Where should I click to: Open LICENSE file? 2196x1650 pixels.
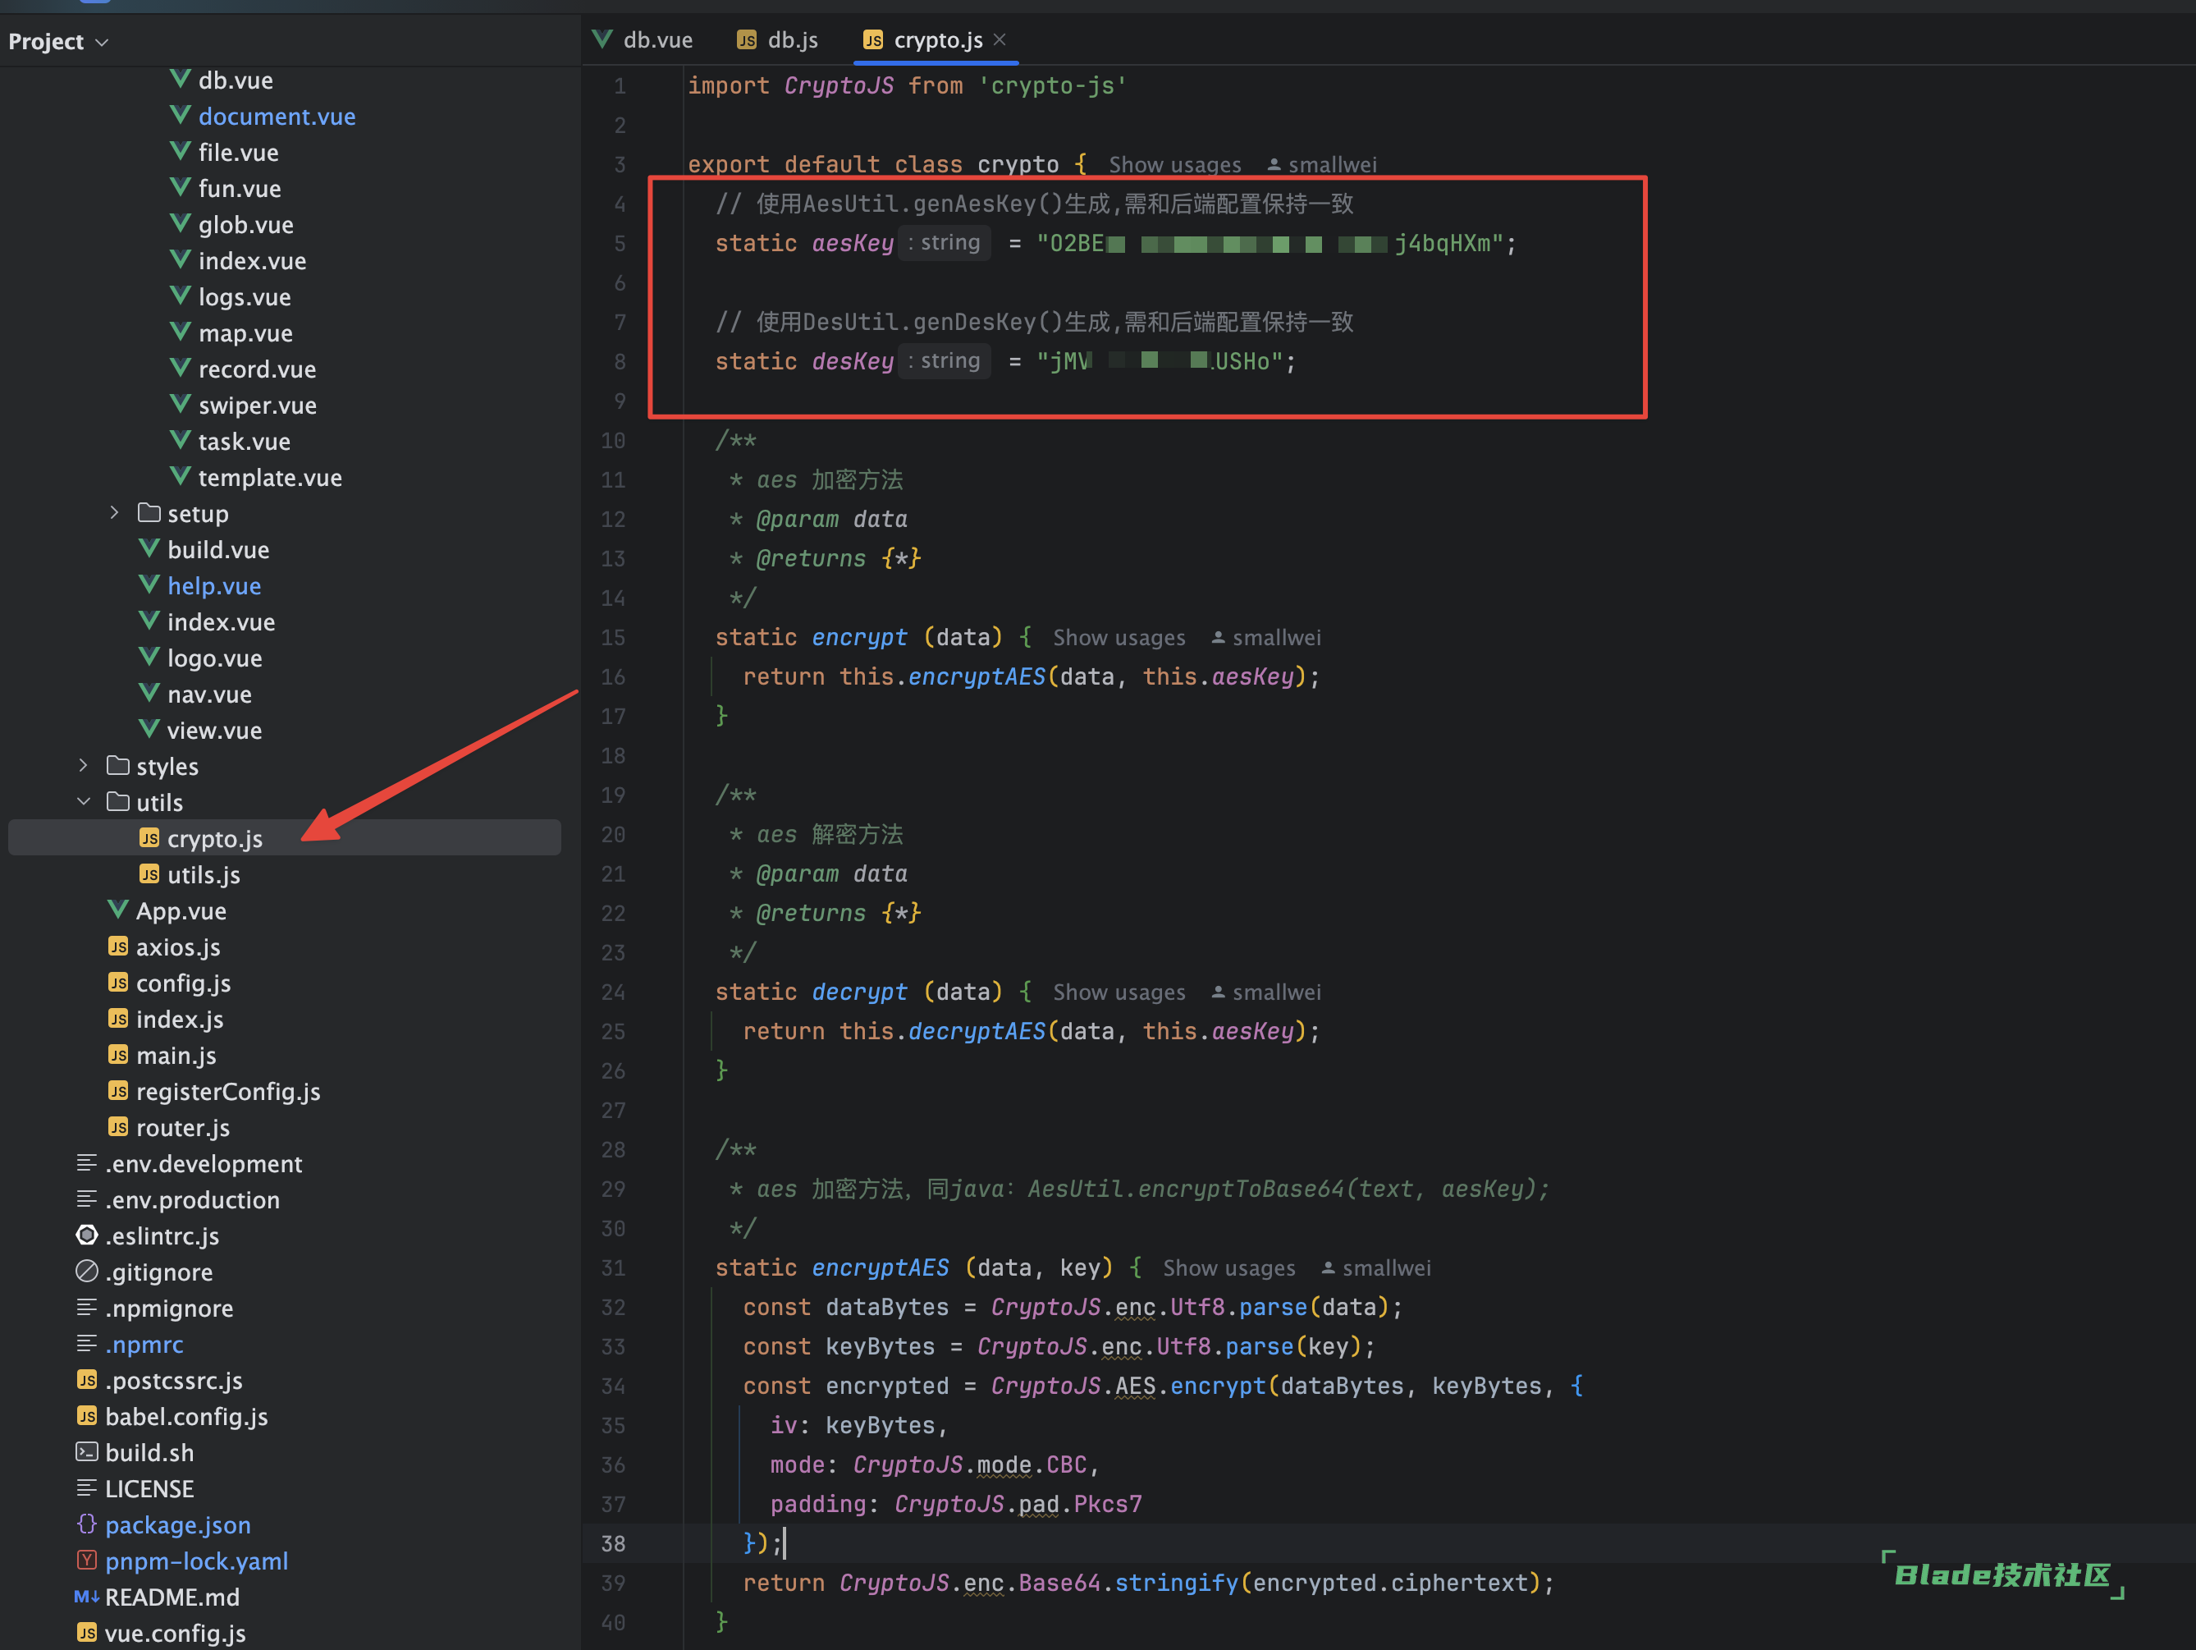[x=150, y=1488]
